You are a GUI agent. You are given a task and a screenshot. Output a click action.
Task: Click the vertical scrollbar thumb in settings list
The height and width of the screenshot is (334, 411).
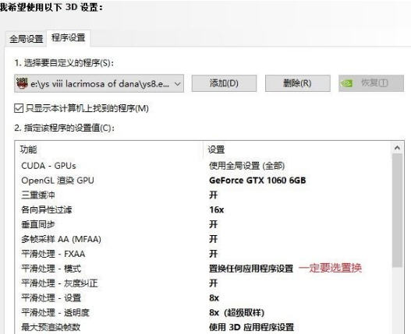click(397, 210)
